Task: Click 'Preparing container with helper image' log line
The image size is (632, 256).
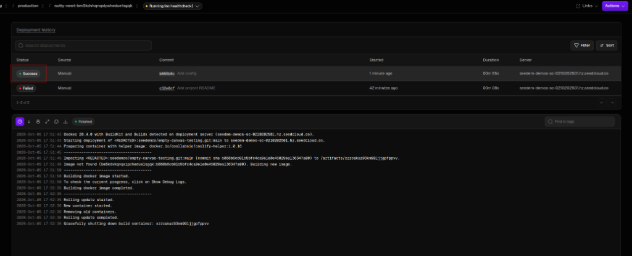Action: tap(153, 146)
